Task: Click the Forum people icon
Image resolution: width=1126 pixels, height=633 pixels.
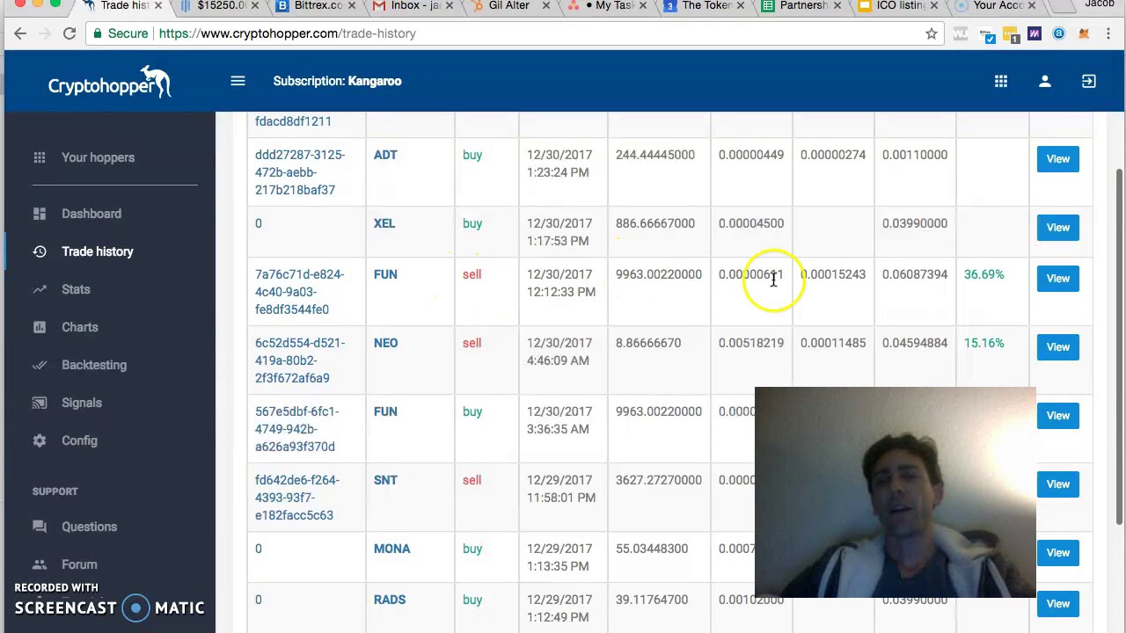Action: pyautogui.click(x=40, y=564)
